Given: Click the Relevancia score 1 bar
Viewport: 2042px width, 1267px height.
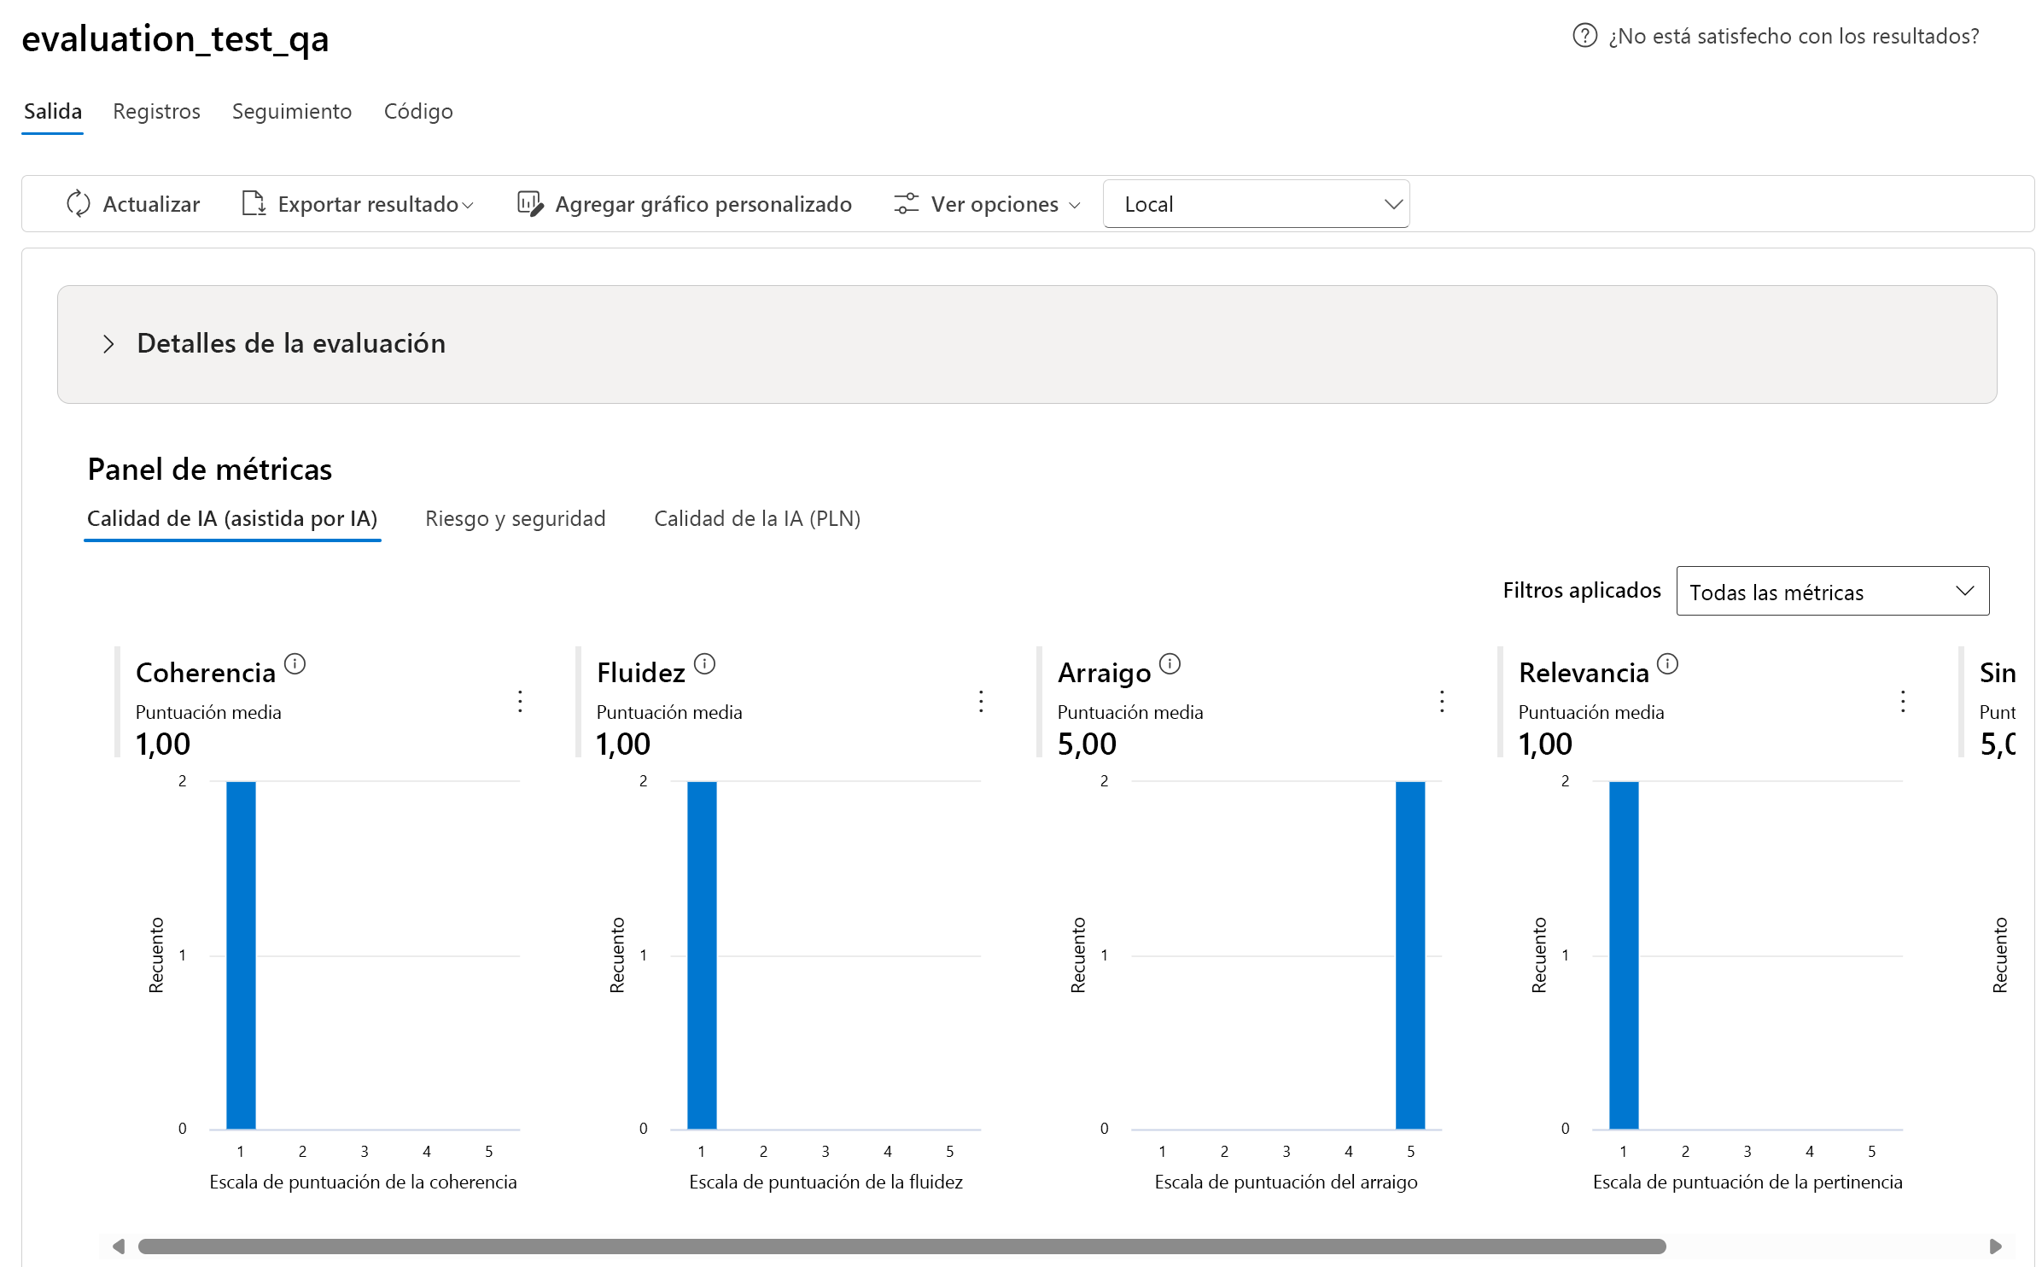Looking at the screenshot, I should 1624,955.
